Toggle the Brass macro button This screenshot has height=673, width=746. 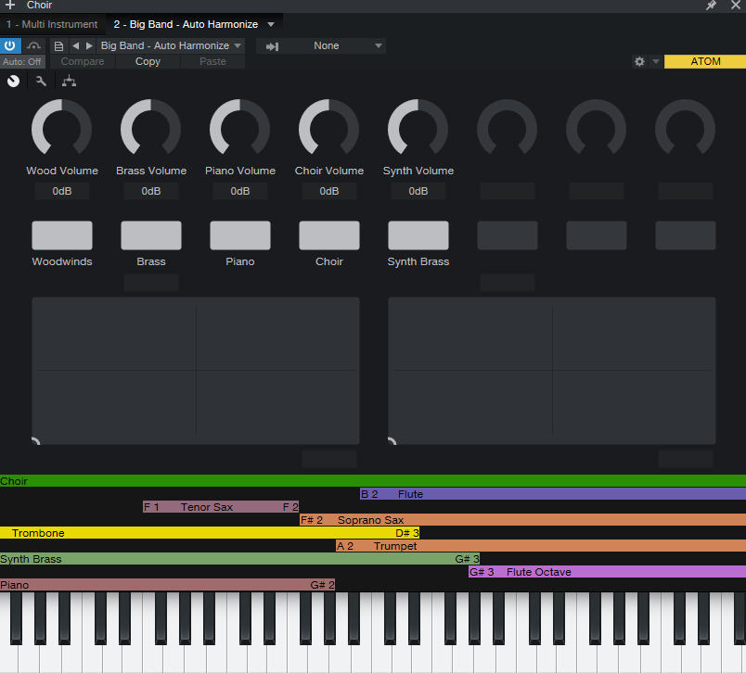tap(151, 235)
